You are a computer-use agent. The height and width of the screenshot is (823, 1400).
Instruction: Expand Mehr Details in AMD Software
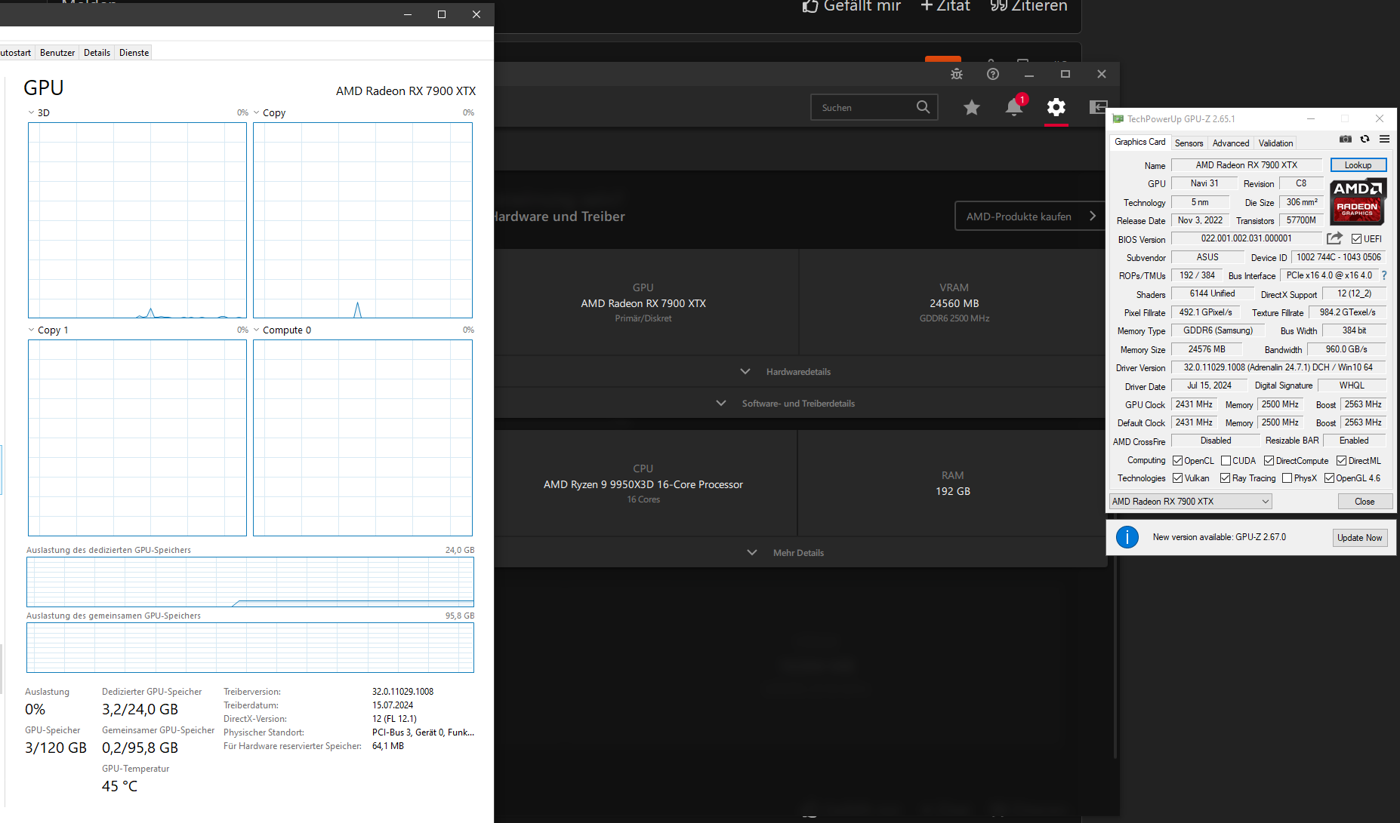tap(786, 552)
